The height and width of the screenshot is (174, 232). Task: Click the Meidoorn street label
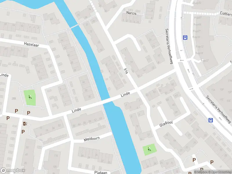(92, 139)
